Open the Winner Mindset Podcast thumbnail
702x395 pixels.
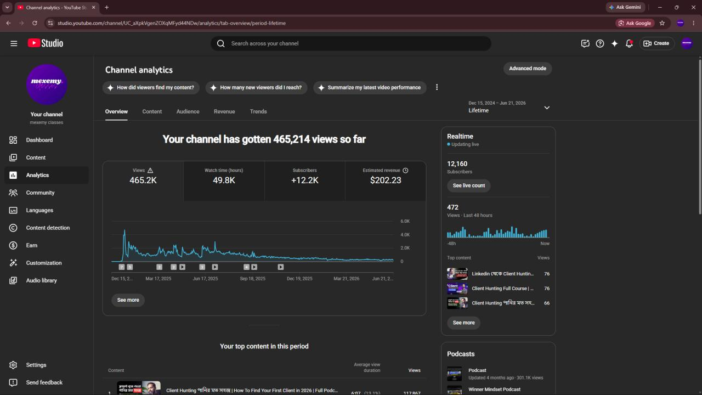coord(454,390)
